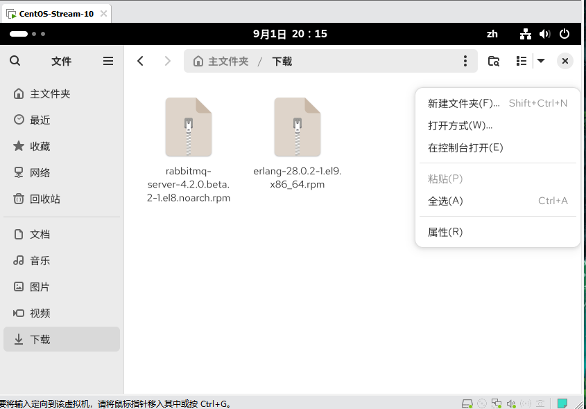Choose 在控制台打开(E) from context menu
The image size is (586, 409).
497,147
